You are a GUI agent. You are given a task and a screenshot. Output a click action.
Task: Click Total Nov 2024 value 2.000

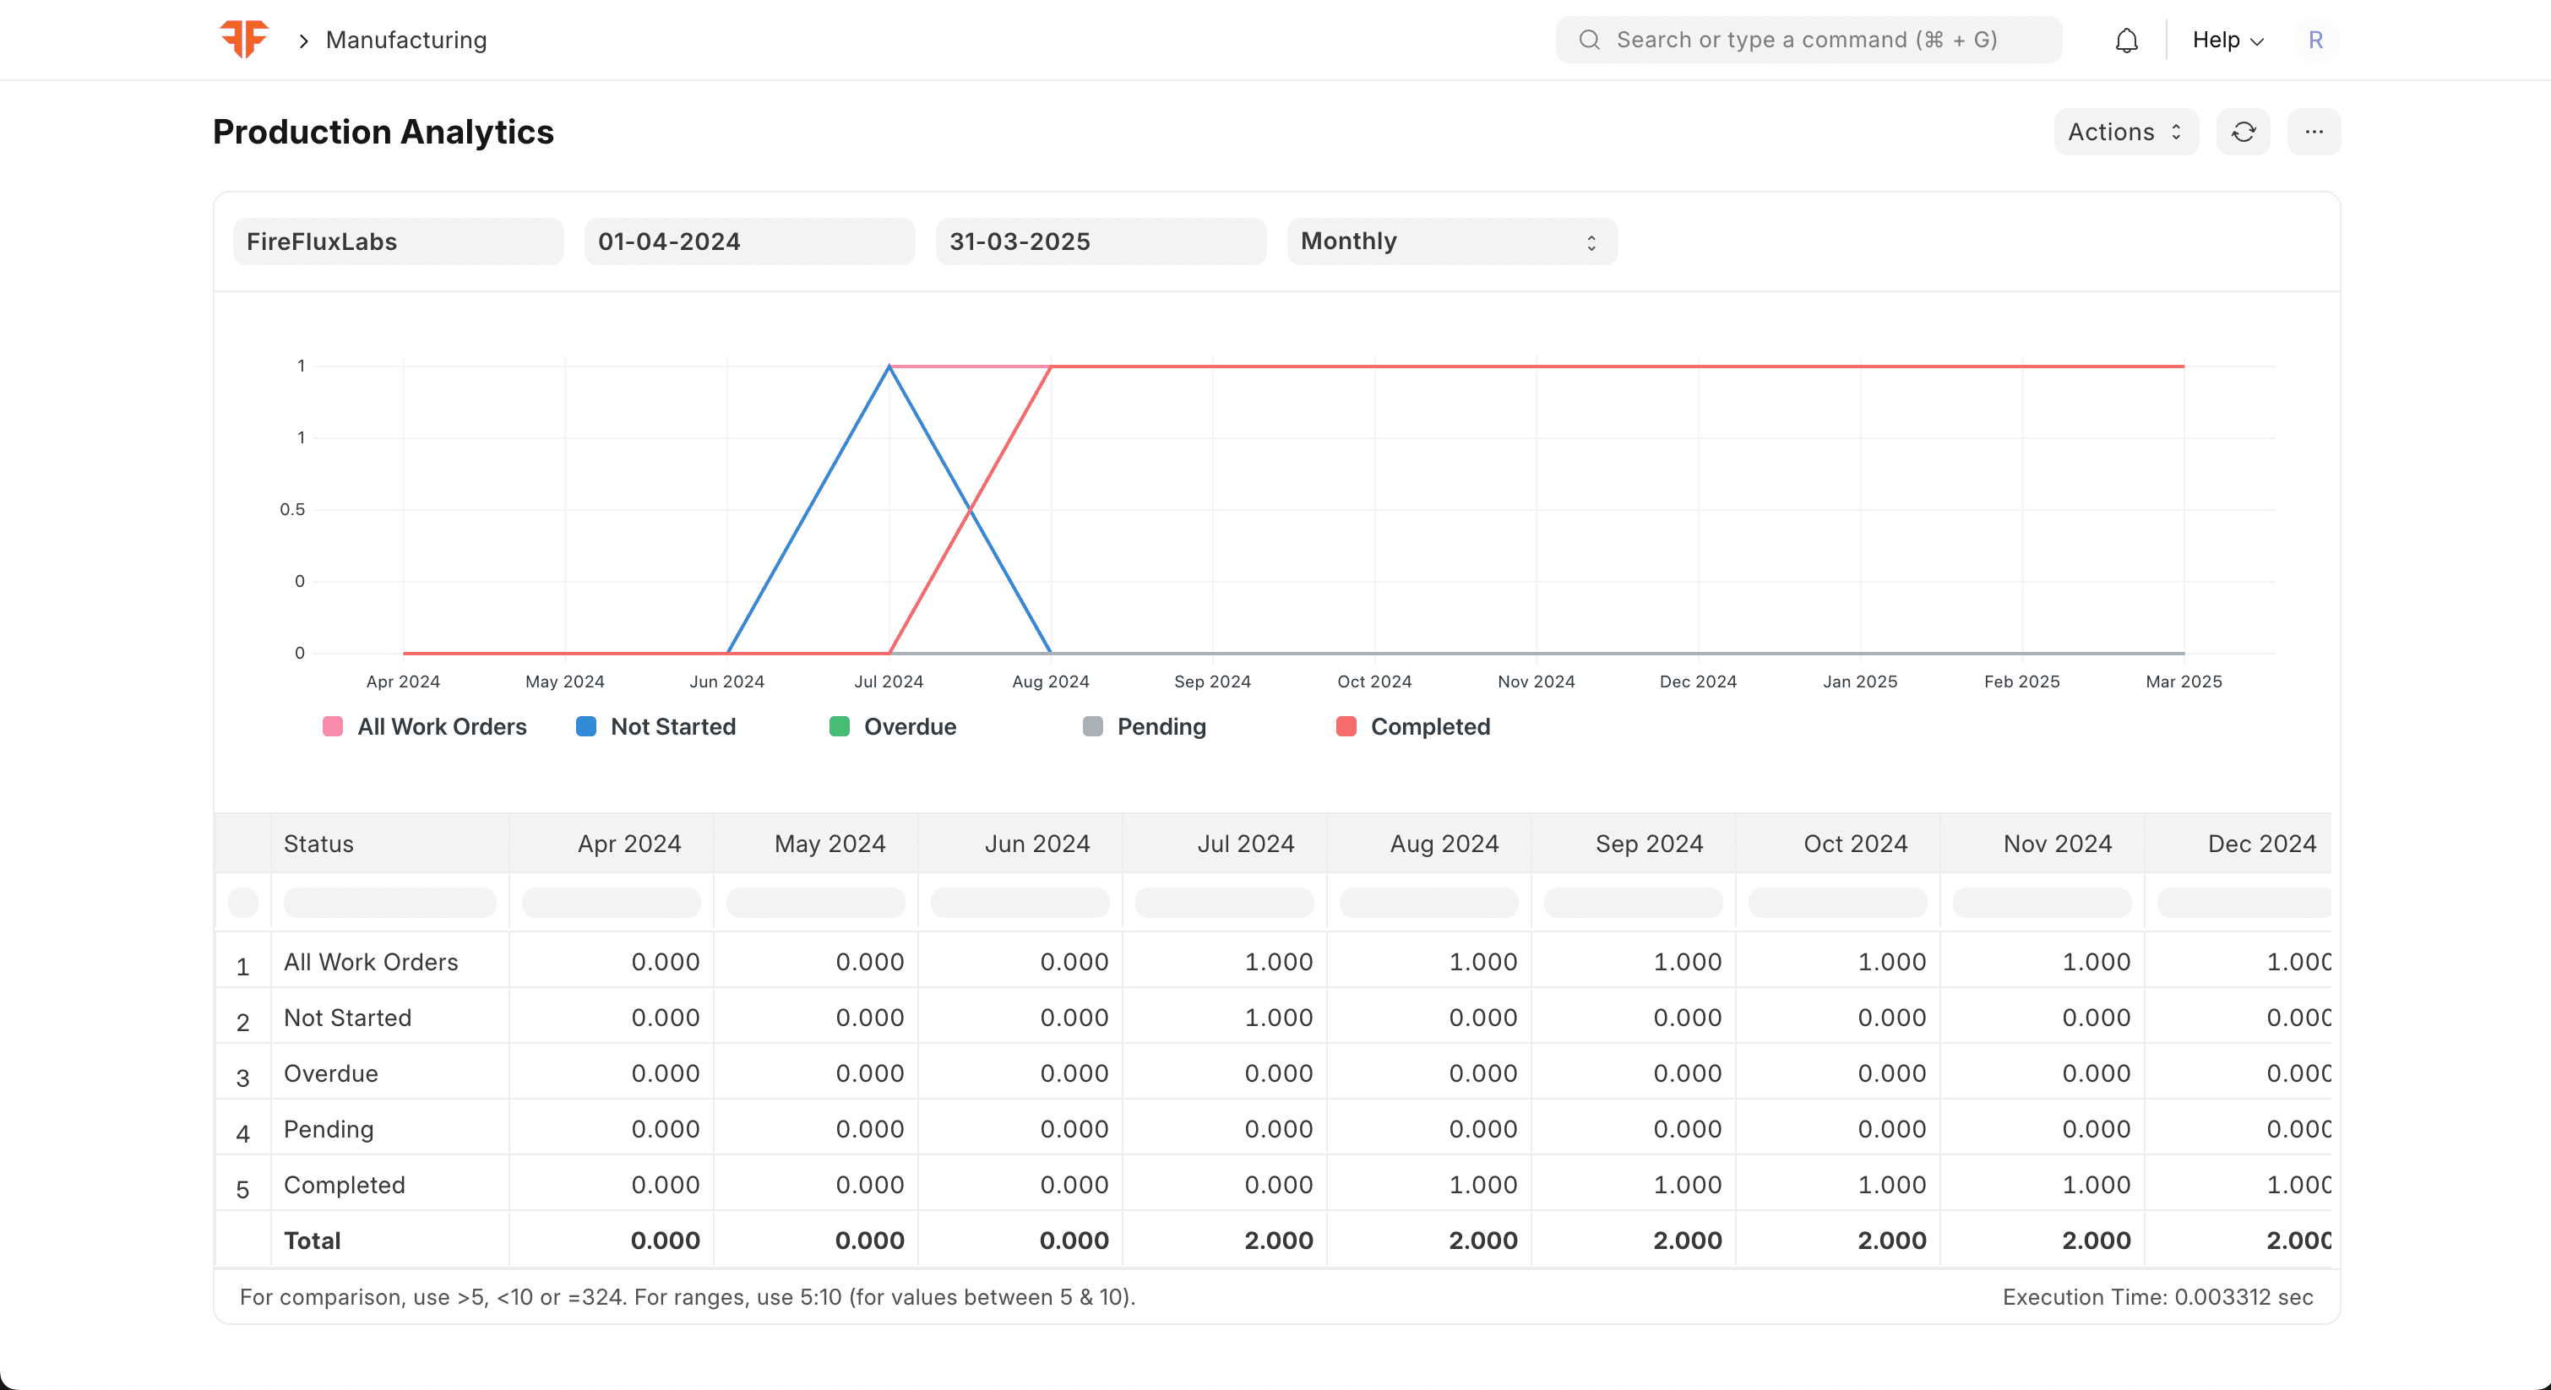[2097, 1241]
